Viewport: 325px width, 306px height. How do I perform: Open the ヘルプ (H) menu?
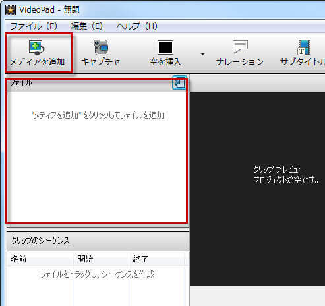(137, 26)
